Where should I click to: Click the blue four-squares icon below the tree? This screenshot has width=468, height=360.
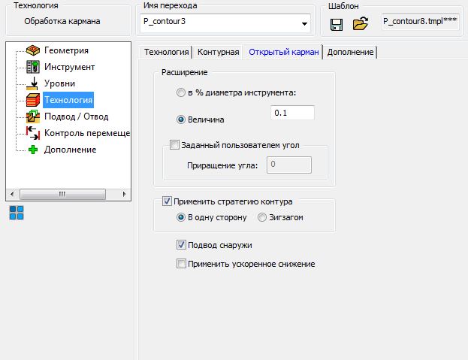click(17, 213)
